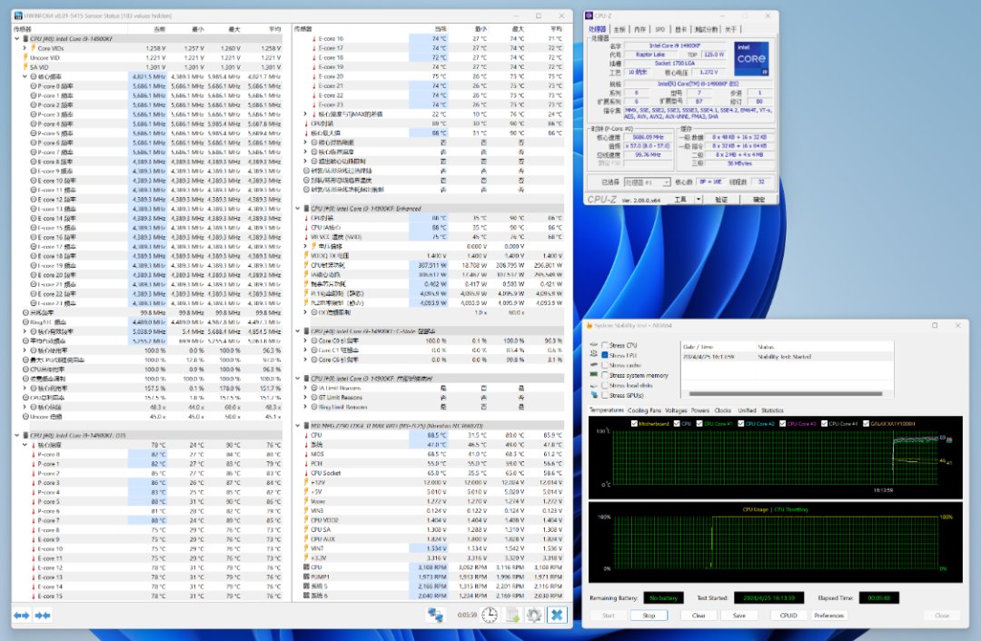This screenshot has width=981, height=641.
Task: Collapse the CPU [#0] Intel Core i9-14900KF tree
Action: (16, 39)
